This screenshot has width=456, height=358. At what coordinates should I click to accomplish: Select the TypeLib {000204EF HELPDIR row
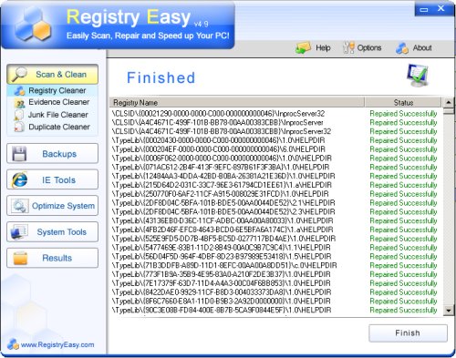[275, 149]
